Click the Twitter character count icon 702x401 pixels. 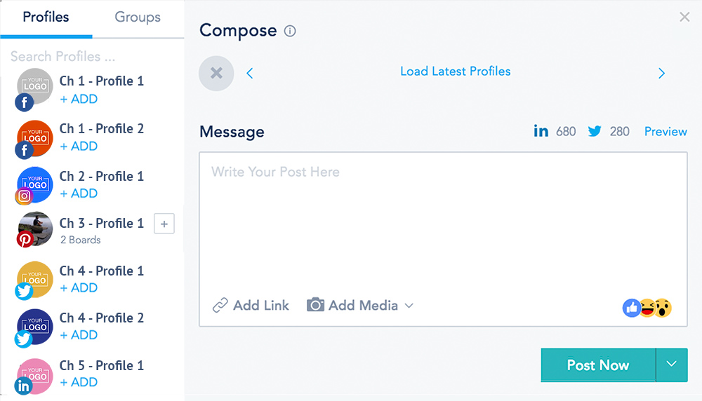pos(595,131)
